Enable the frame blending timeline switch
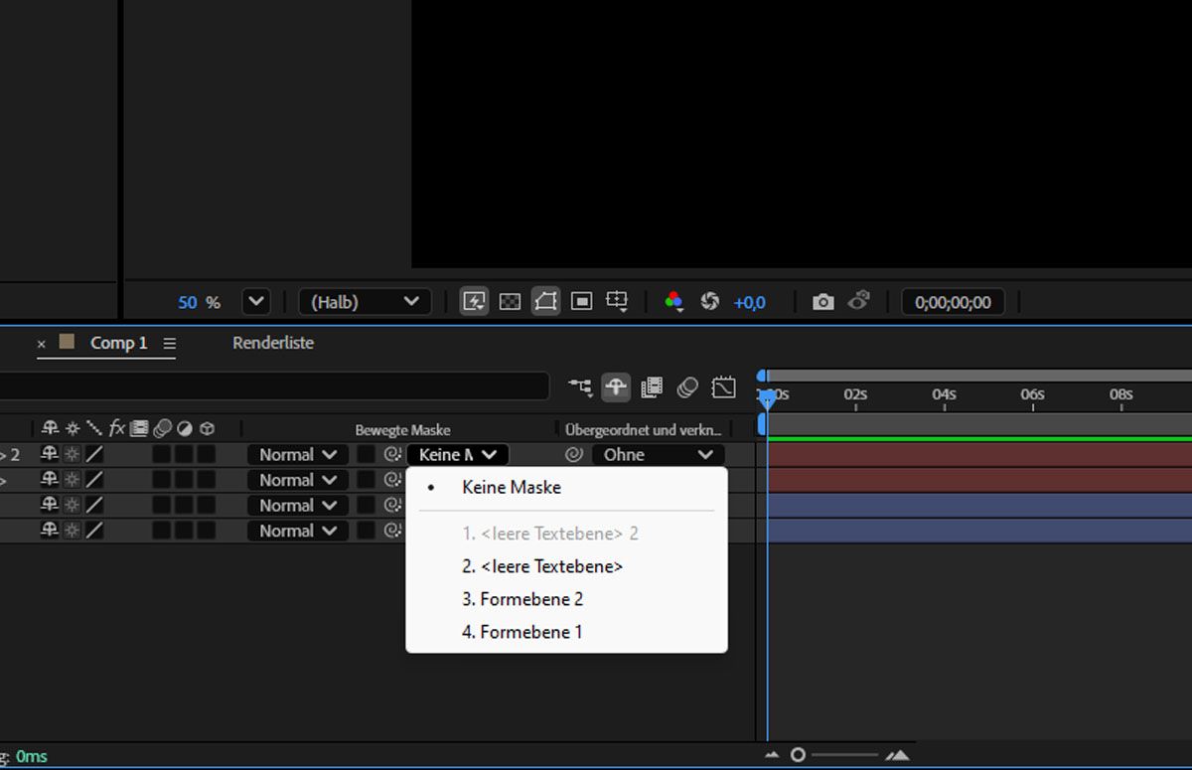 pyautogui.click(x=652, y=387)
